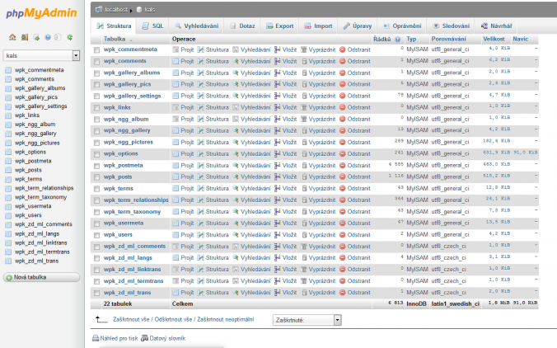This screenshot has height=348, width=557.
Task: Open the Sledování tab
Action: click(x=452, y=26)
